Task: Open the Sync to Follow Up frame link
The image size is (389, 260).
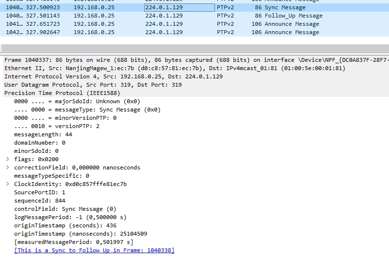Action: pos(94,250)
